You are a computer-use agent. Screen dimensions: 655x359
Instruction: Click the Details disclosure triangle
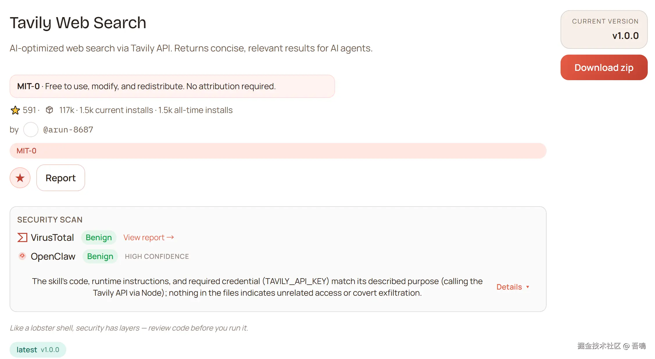tap(528, 287)
